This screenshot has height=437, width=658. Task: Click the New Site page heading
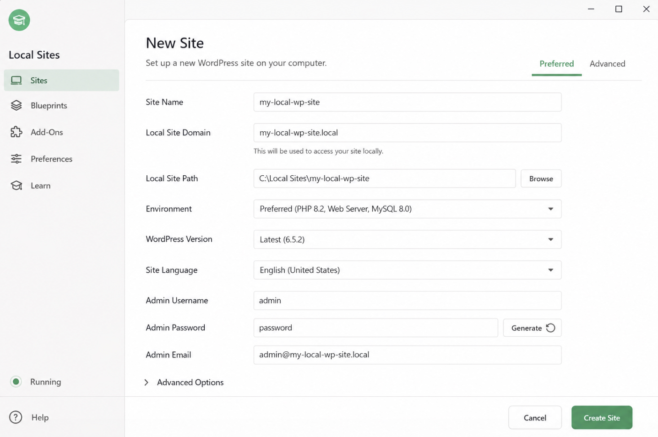coord(175,43)
